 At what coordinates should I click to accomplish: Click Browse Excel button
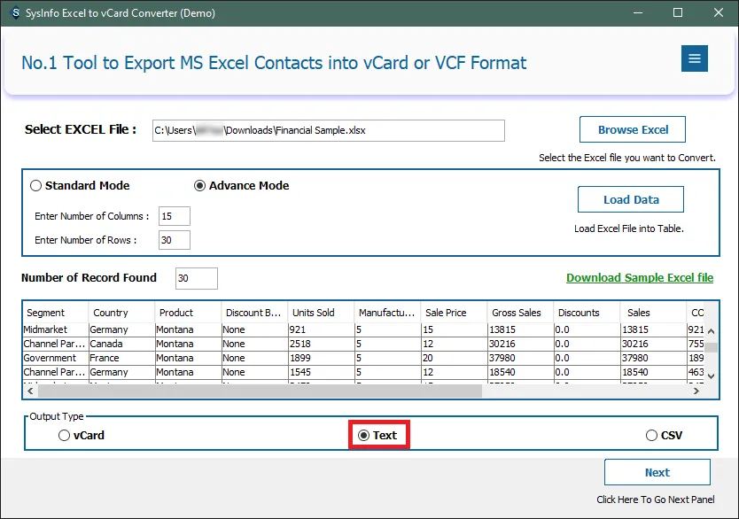(633, 129)
